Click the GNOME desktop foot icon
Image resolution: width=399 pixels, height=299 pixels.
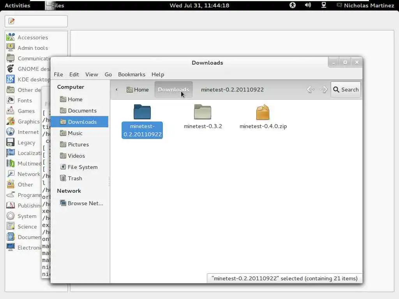point(11,69)
